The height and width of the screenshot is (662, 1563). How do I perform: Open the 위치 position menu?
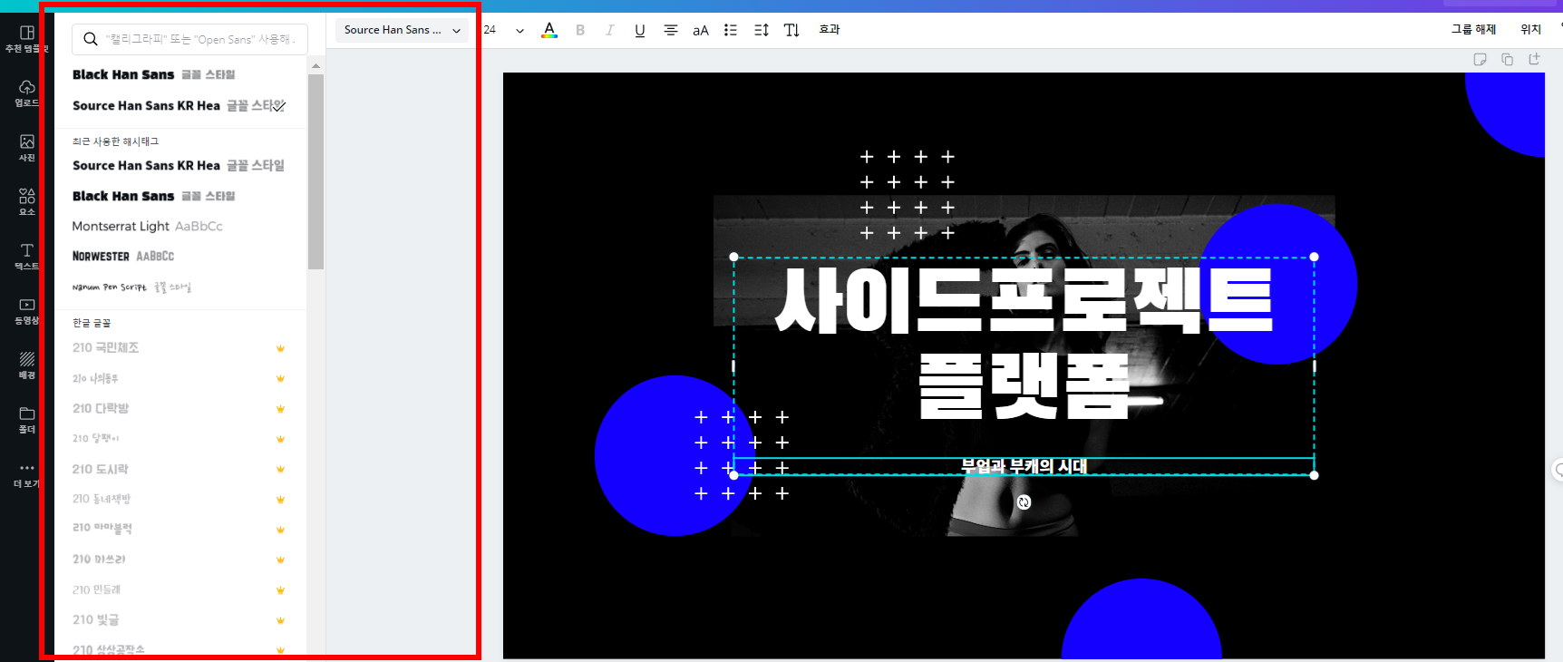[1530, 29]
